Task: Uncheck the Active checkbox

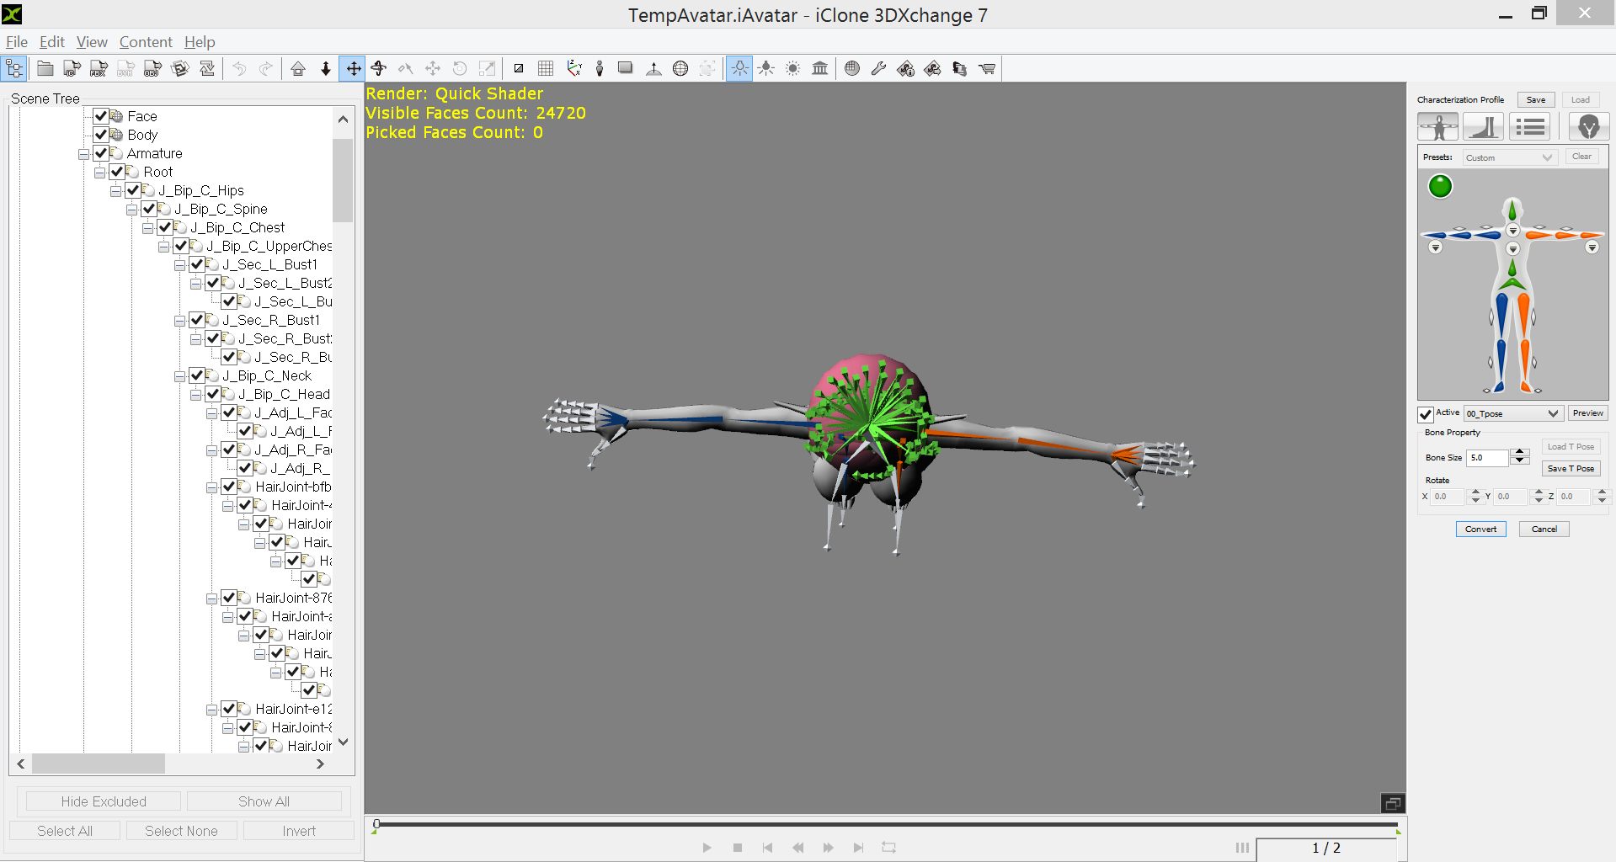Action: click(x=1426, y=414)
